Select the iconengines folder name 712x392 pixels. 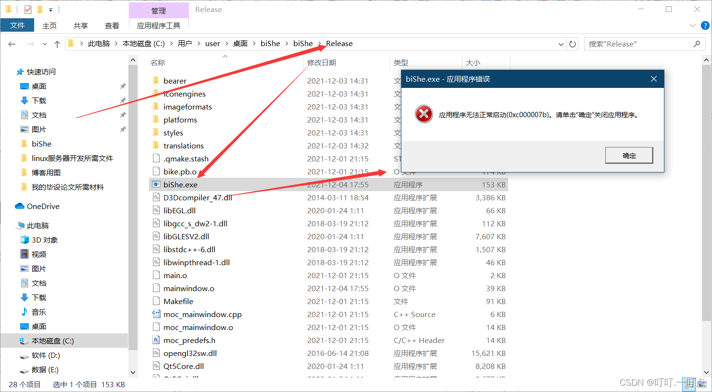(x=185, y=94)
